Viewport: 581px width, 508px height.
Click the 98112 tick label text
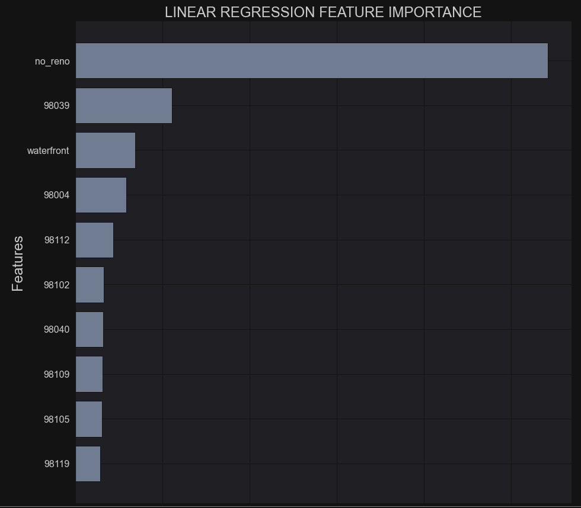[x=56, y=240]
